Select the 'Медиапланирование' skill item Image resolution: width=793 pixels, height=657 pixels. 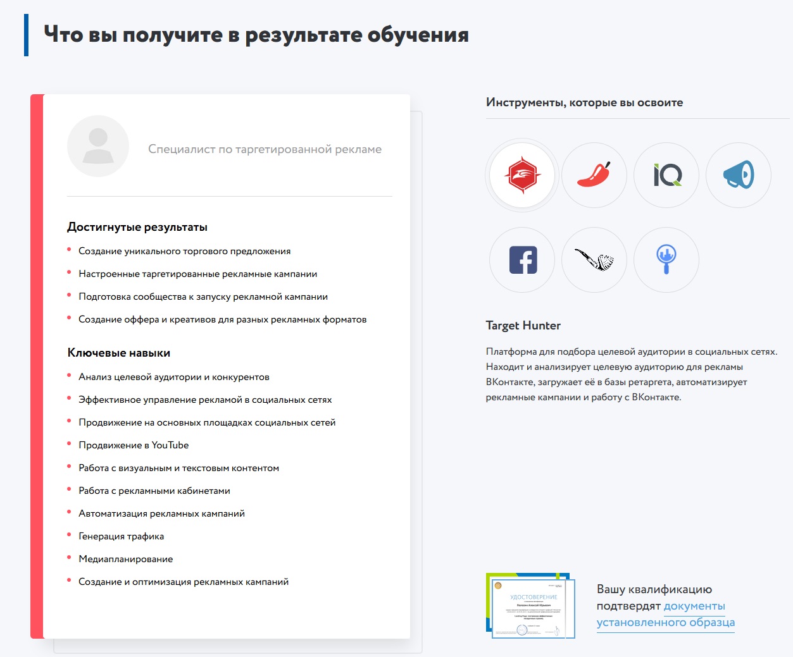click(x=125, y=559)
